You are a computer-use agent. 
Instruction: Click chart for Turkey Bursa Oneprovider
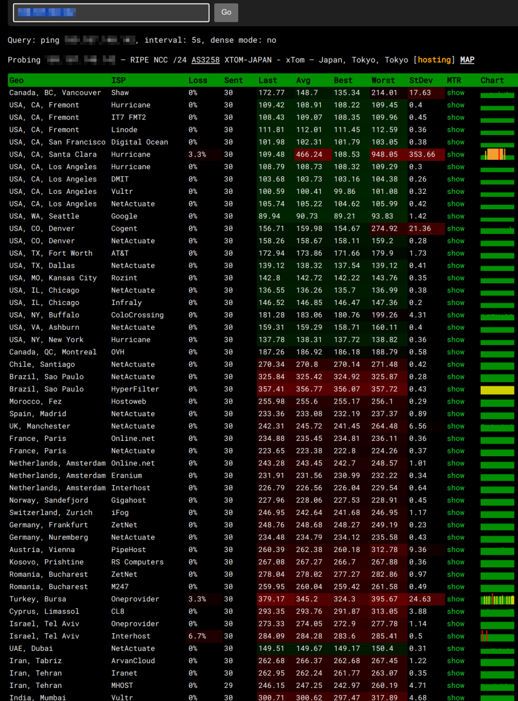[497, 600]
